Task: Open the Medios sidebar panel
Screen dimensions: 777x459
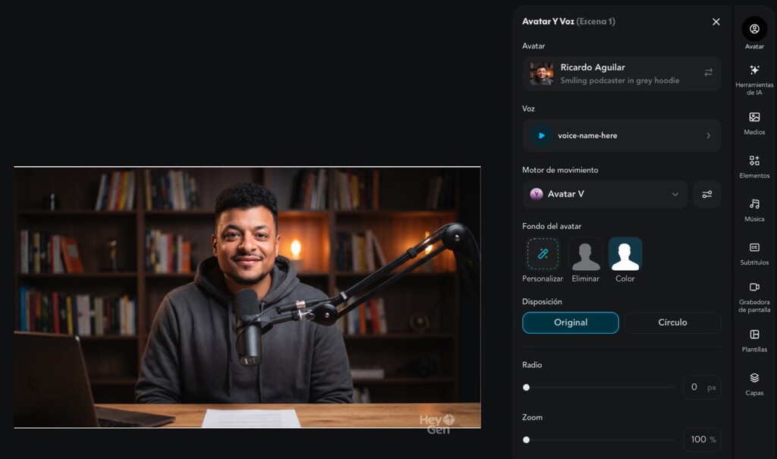Action: 754,123
